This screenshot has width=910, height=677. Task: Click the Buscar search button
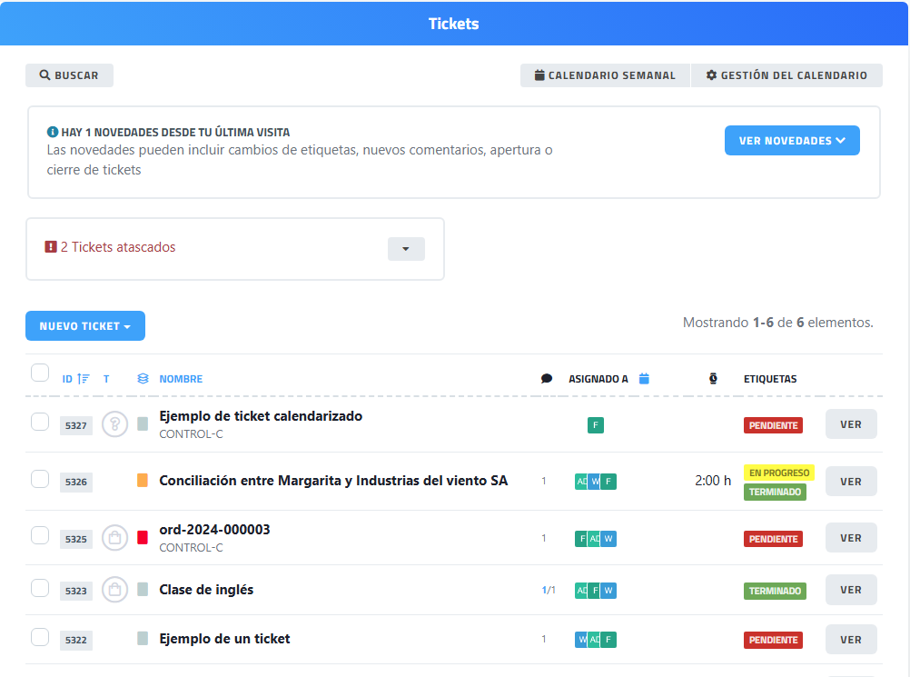point(69,75)
